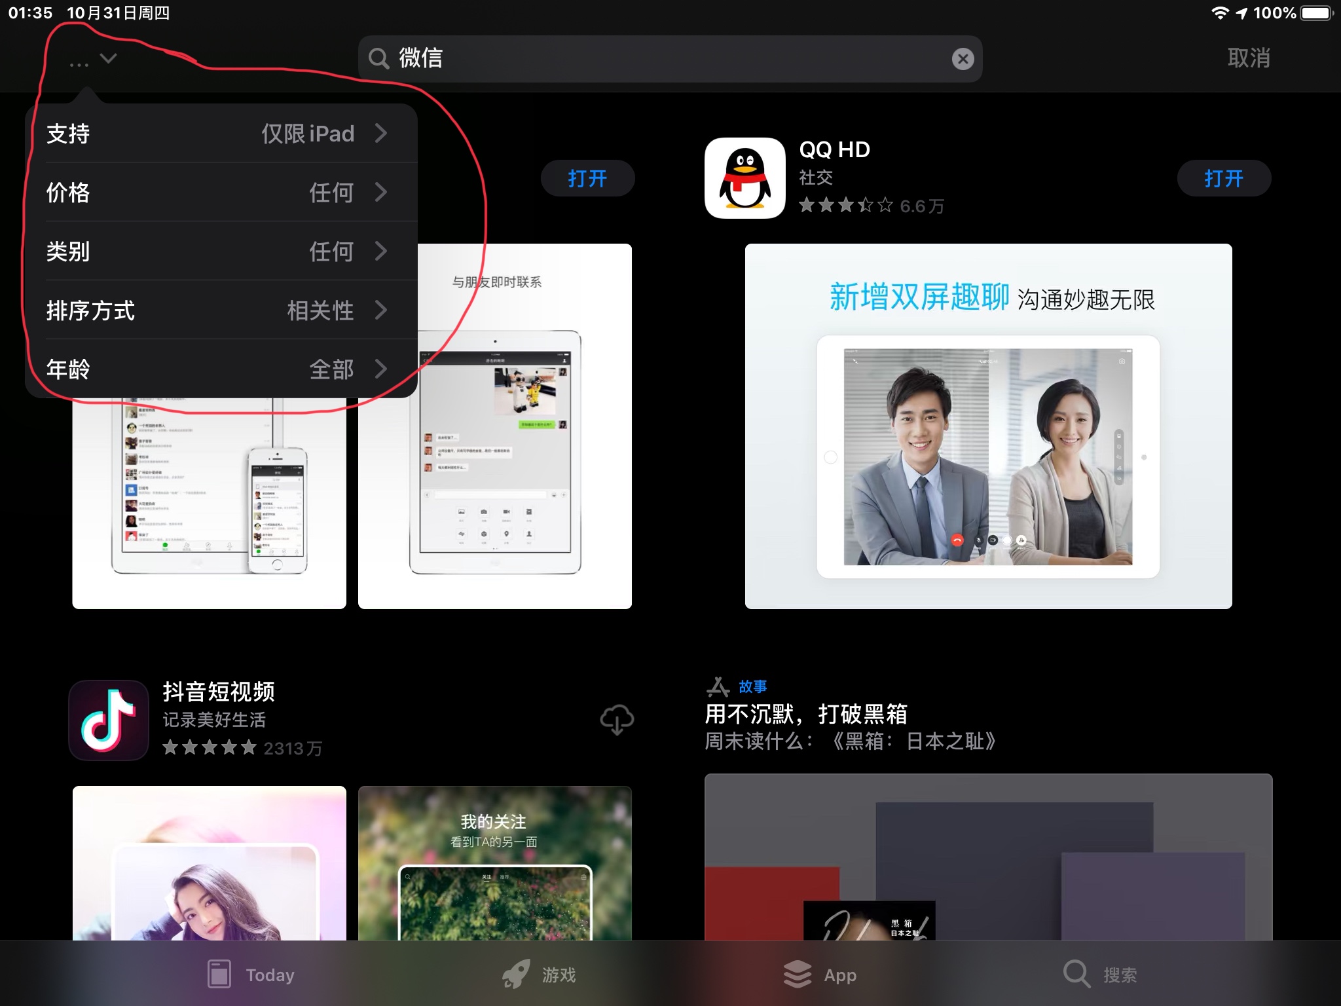Clear search text with the X icon
1341x1006 pixels.
tap(963, 59)
